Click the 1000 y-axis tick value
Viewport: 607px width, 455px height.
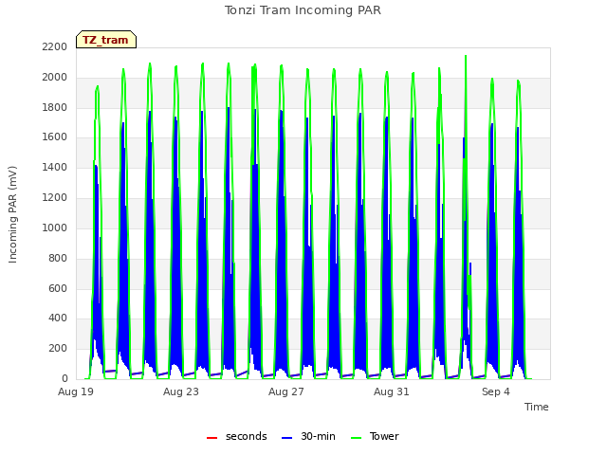click(x=55, y=227)
